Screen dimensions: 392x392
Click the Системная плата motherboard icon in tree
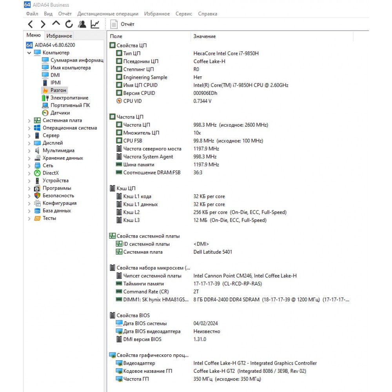pos(37,120)
